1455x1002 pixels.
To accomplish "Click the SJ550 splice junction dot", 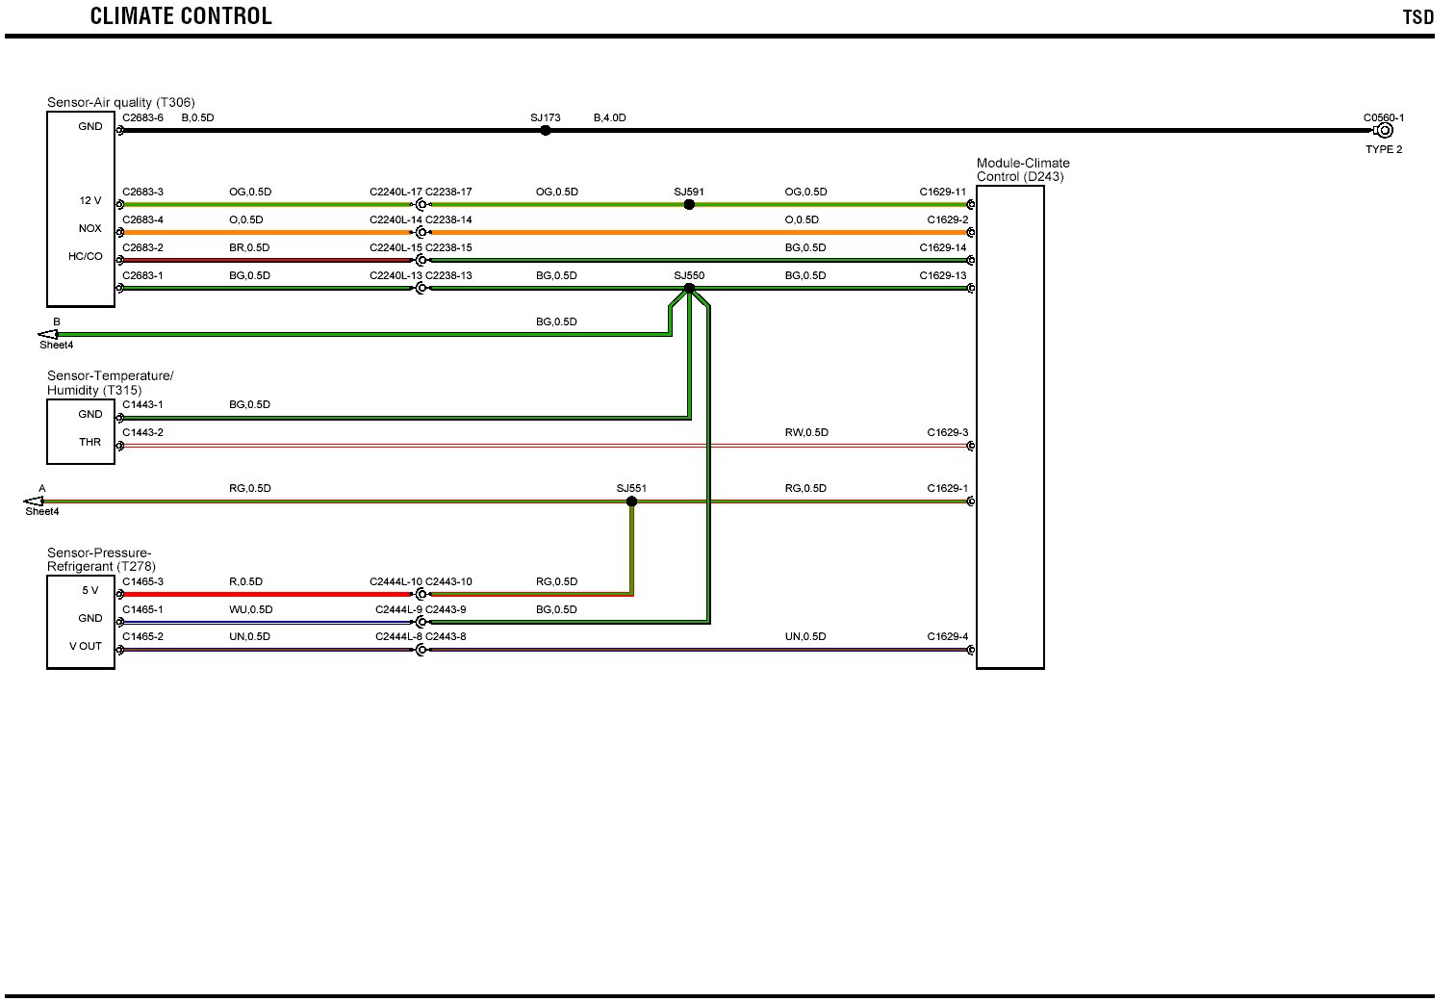I will pos(689,288).
